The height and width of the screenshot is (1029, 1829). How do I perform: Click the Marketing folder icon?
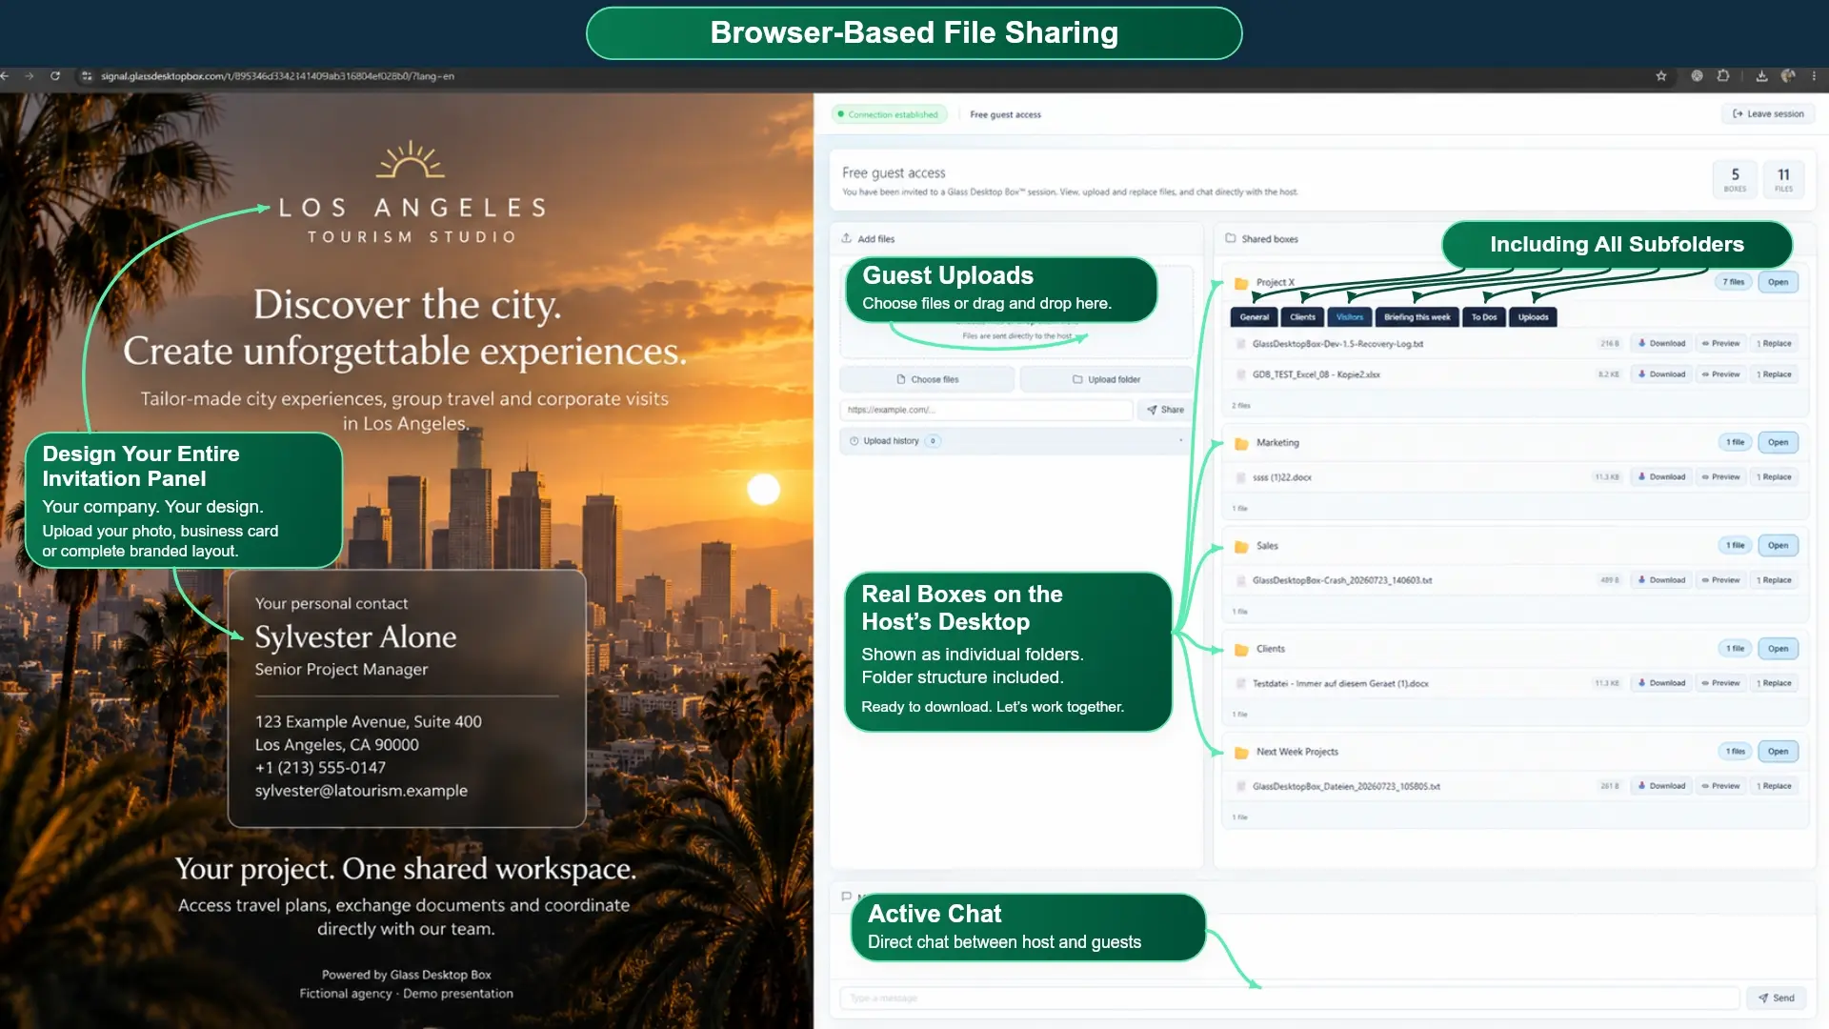coord(1241,443)
